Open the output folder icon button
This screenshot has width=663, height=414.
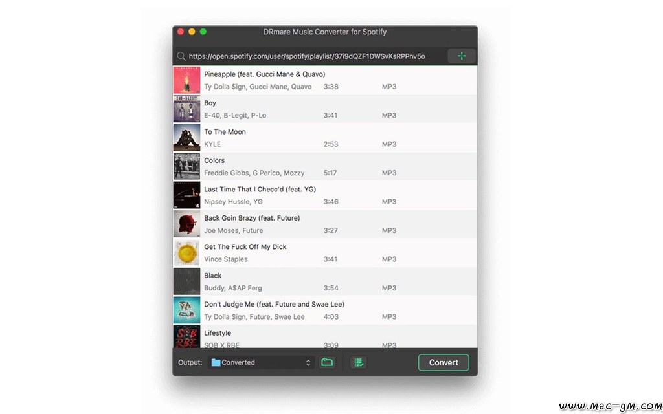click(327, 362)
